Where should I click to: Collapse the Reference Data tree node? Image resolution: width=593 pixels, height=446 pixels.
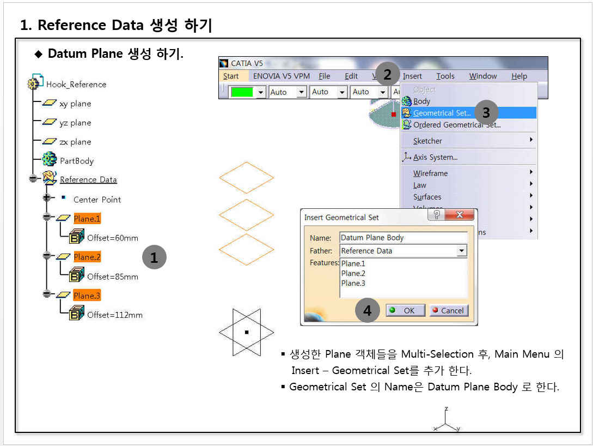click(x=34, y=178)
